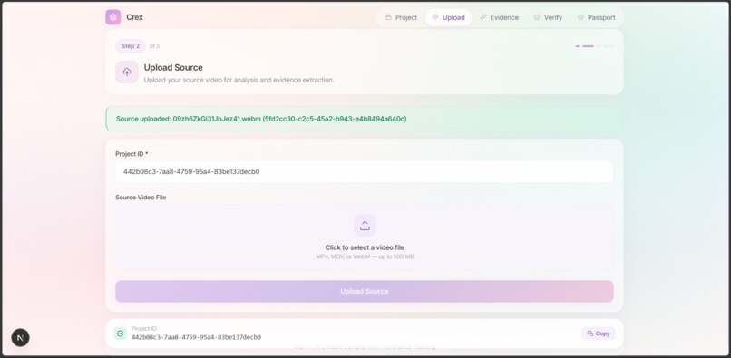Open the Passport tab
This screenshot has height=358, width=731.
coord(596,17)
